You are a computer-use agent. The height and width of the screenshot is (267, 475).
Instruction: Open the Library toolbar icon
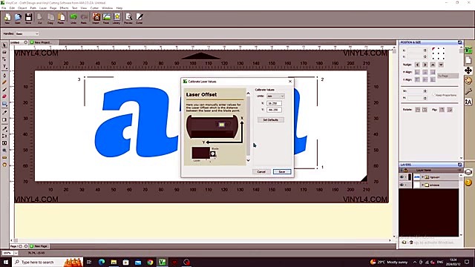tap(117, 18)
